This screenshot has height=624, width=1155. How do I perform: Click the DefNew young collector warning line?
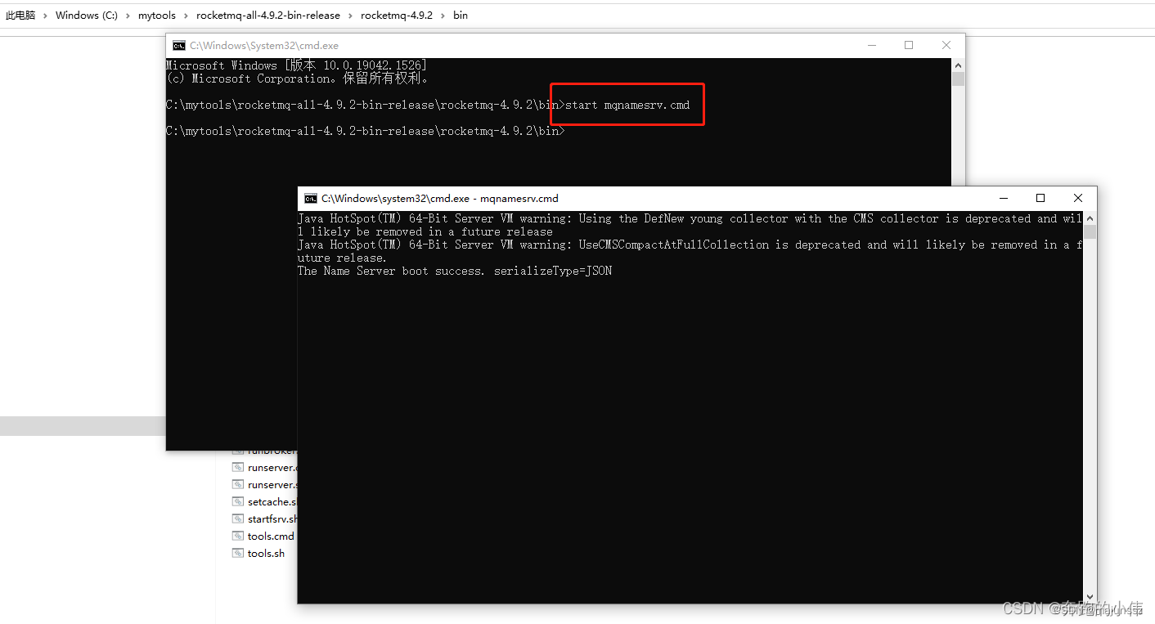point(690,225)
